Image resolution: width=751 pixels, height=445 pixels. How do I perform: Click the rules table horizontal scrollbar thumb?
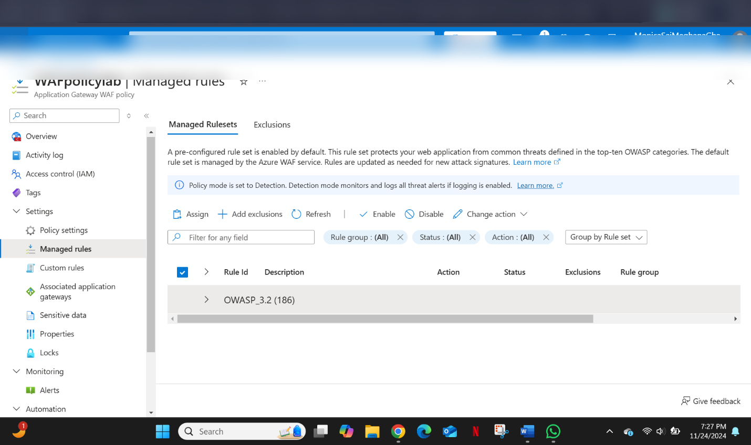385,319
